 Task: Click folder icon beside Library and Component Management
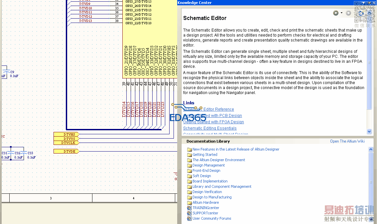point(189,187)
